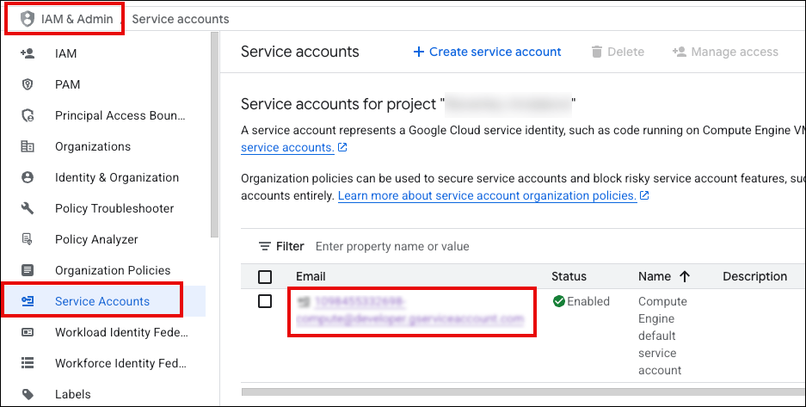This screenshot has height=407, width=806.
Task: Click the Policy Troubleshooter wrench icon
Action: point(28,208)
